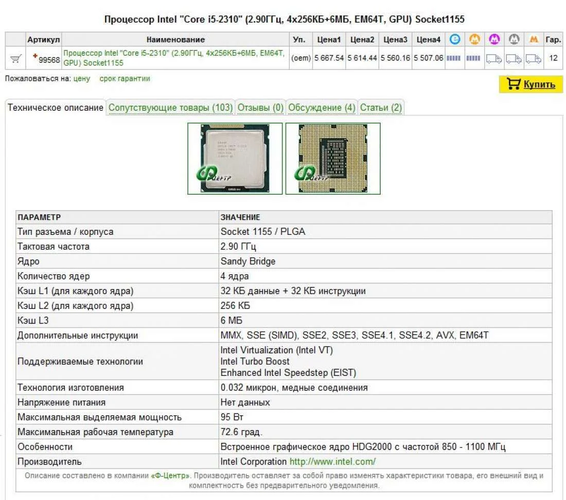This screenshot has height=500, width=566.
Task: Click the Цена3 column header
Action: pyautogui.click(x=395, y=40)
